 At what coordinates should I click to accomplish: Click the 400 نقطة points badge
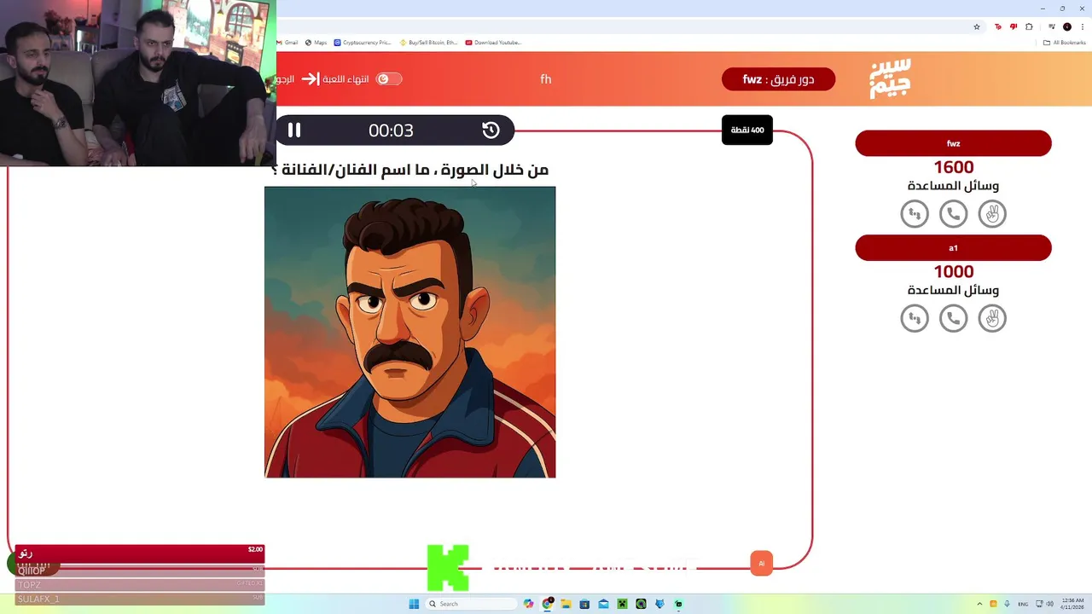pyautogui.click(x=747, y=130)
